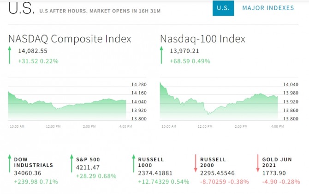The width and height of the screenshot is (309, 194).
Task: Select the U.S. tab
Action: pos(223,8)
